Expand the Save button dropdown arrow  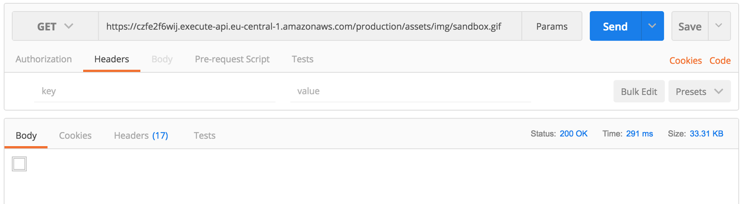point(719,26)
